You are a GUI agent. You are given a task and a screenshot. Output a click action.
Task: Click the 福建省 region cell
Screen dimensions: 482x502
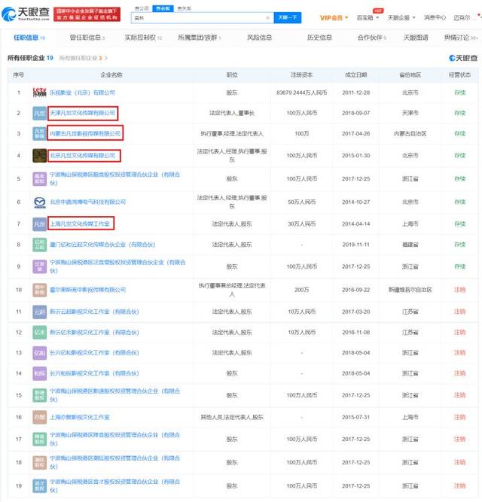pos(410,245)
